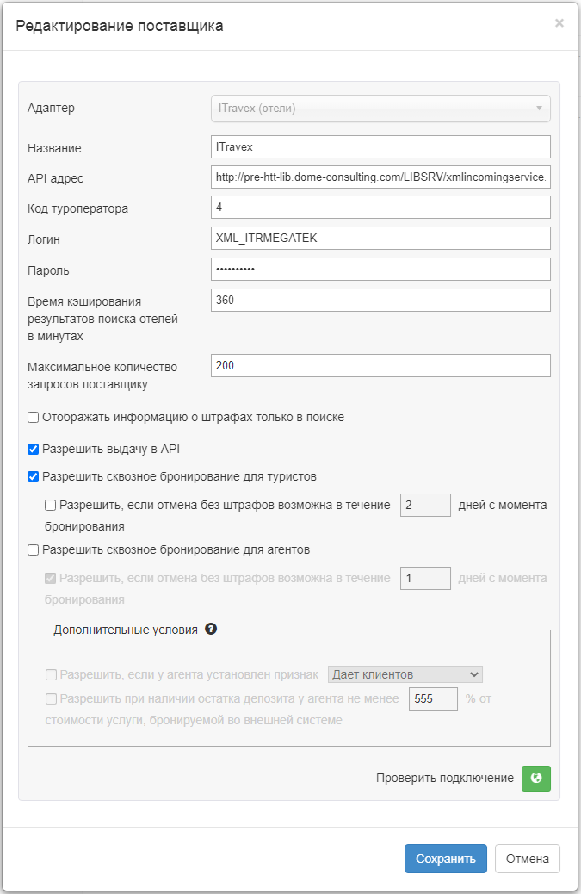Click into the Пароль field
The width and height of the screenshot is (581, 894).
tap(380, 270)
